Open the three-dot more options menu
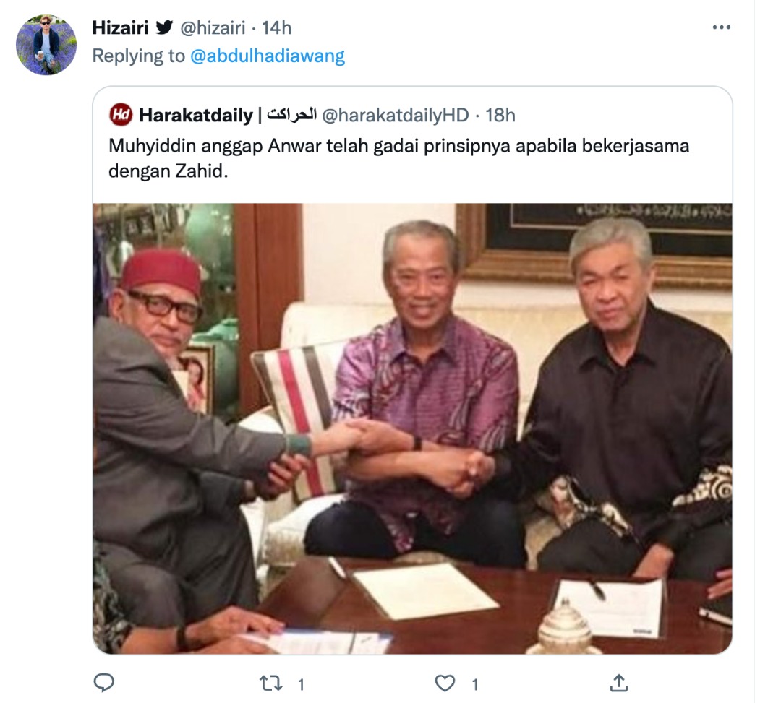 click(721, 27)
